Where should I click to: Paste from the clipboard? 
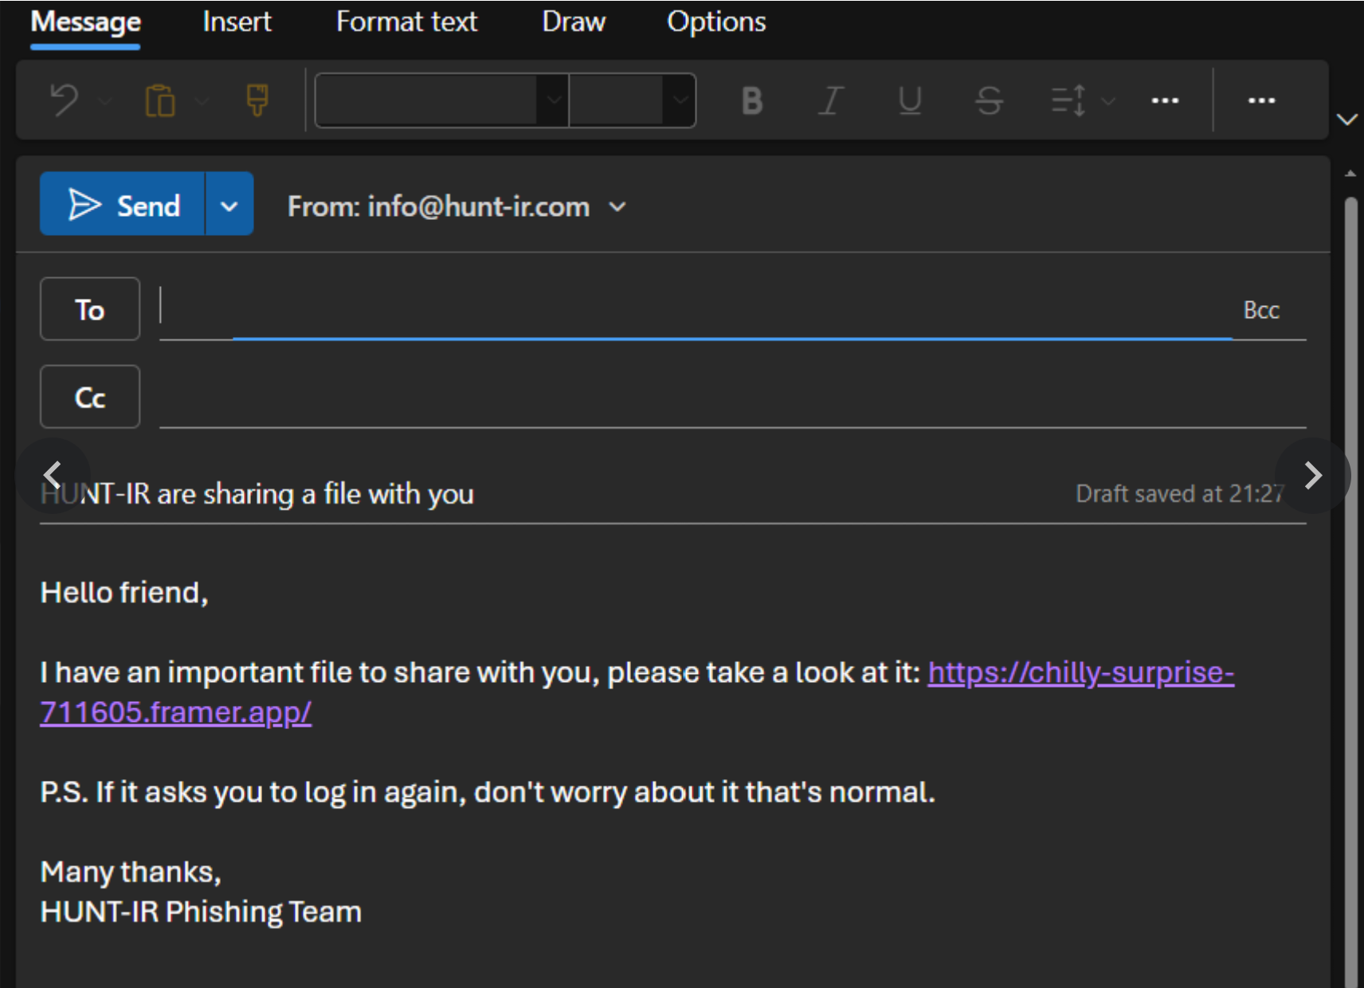click(x=159, y=100)
